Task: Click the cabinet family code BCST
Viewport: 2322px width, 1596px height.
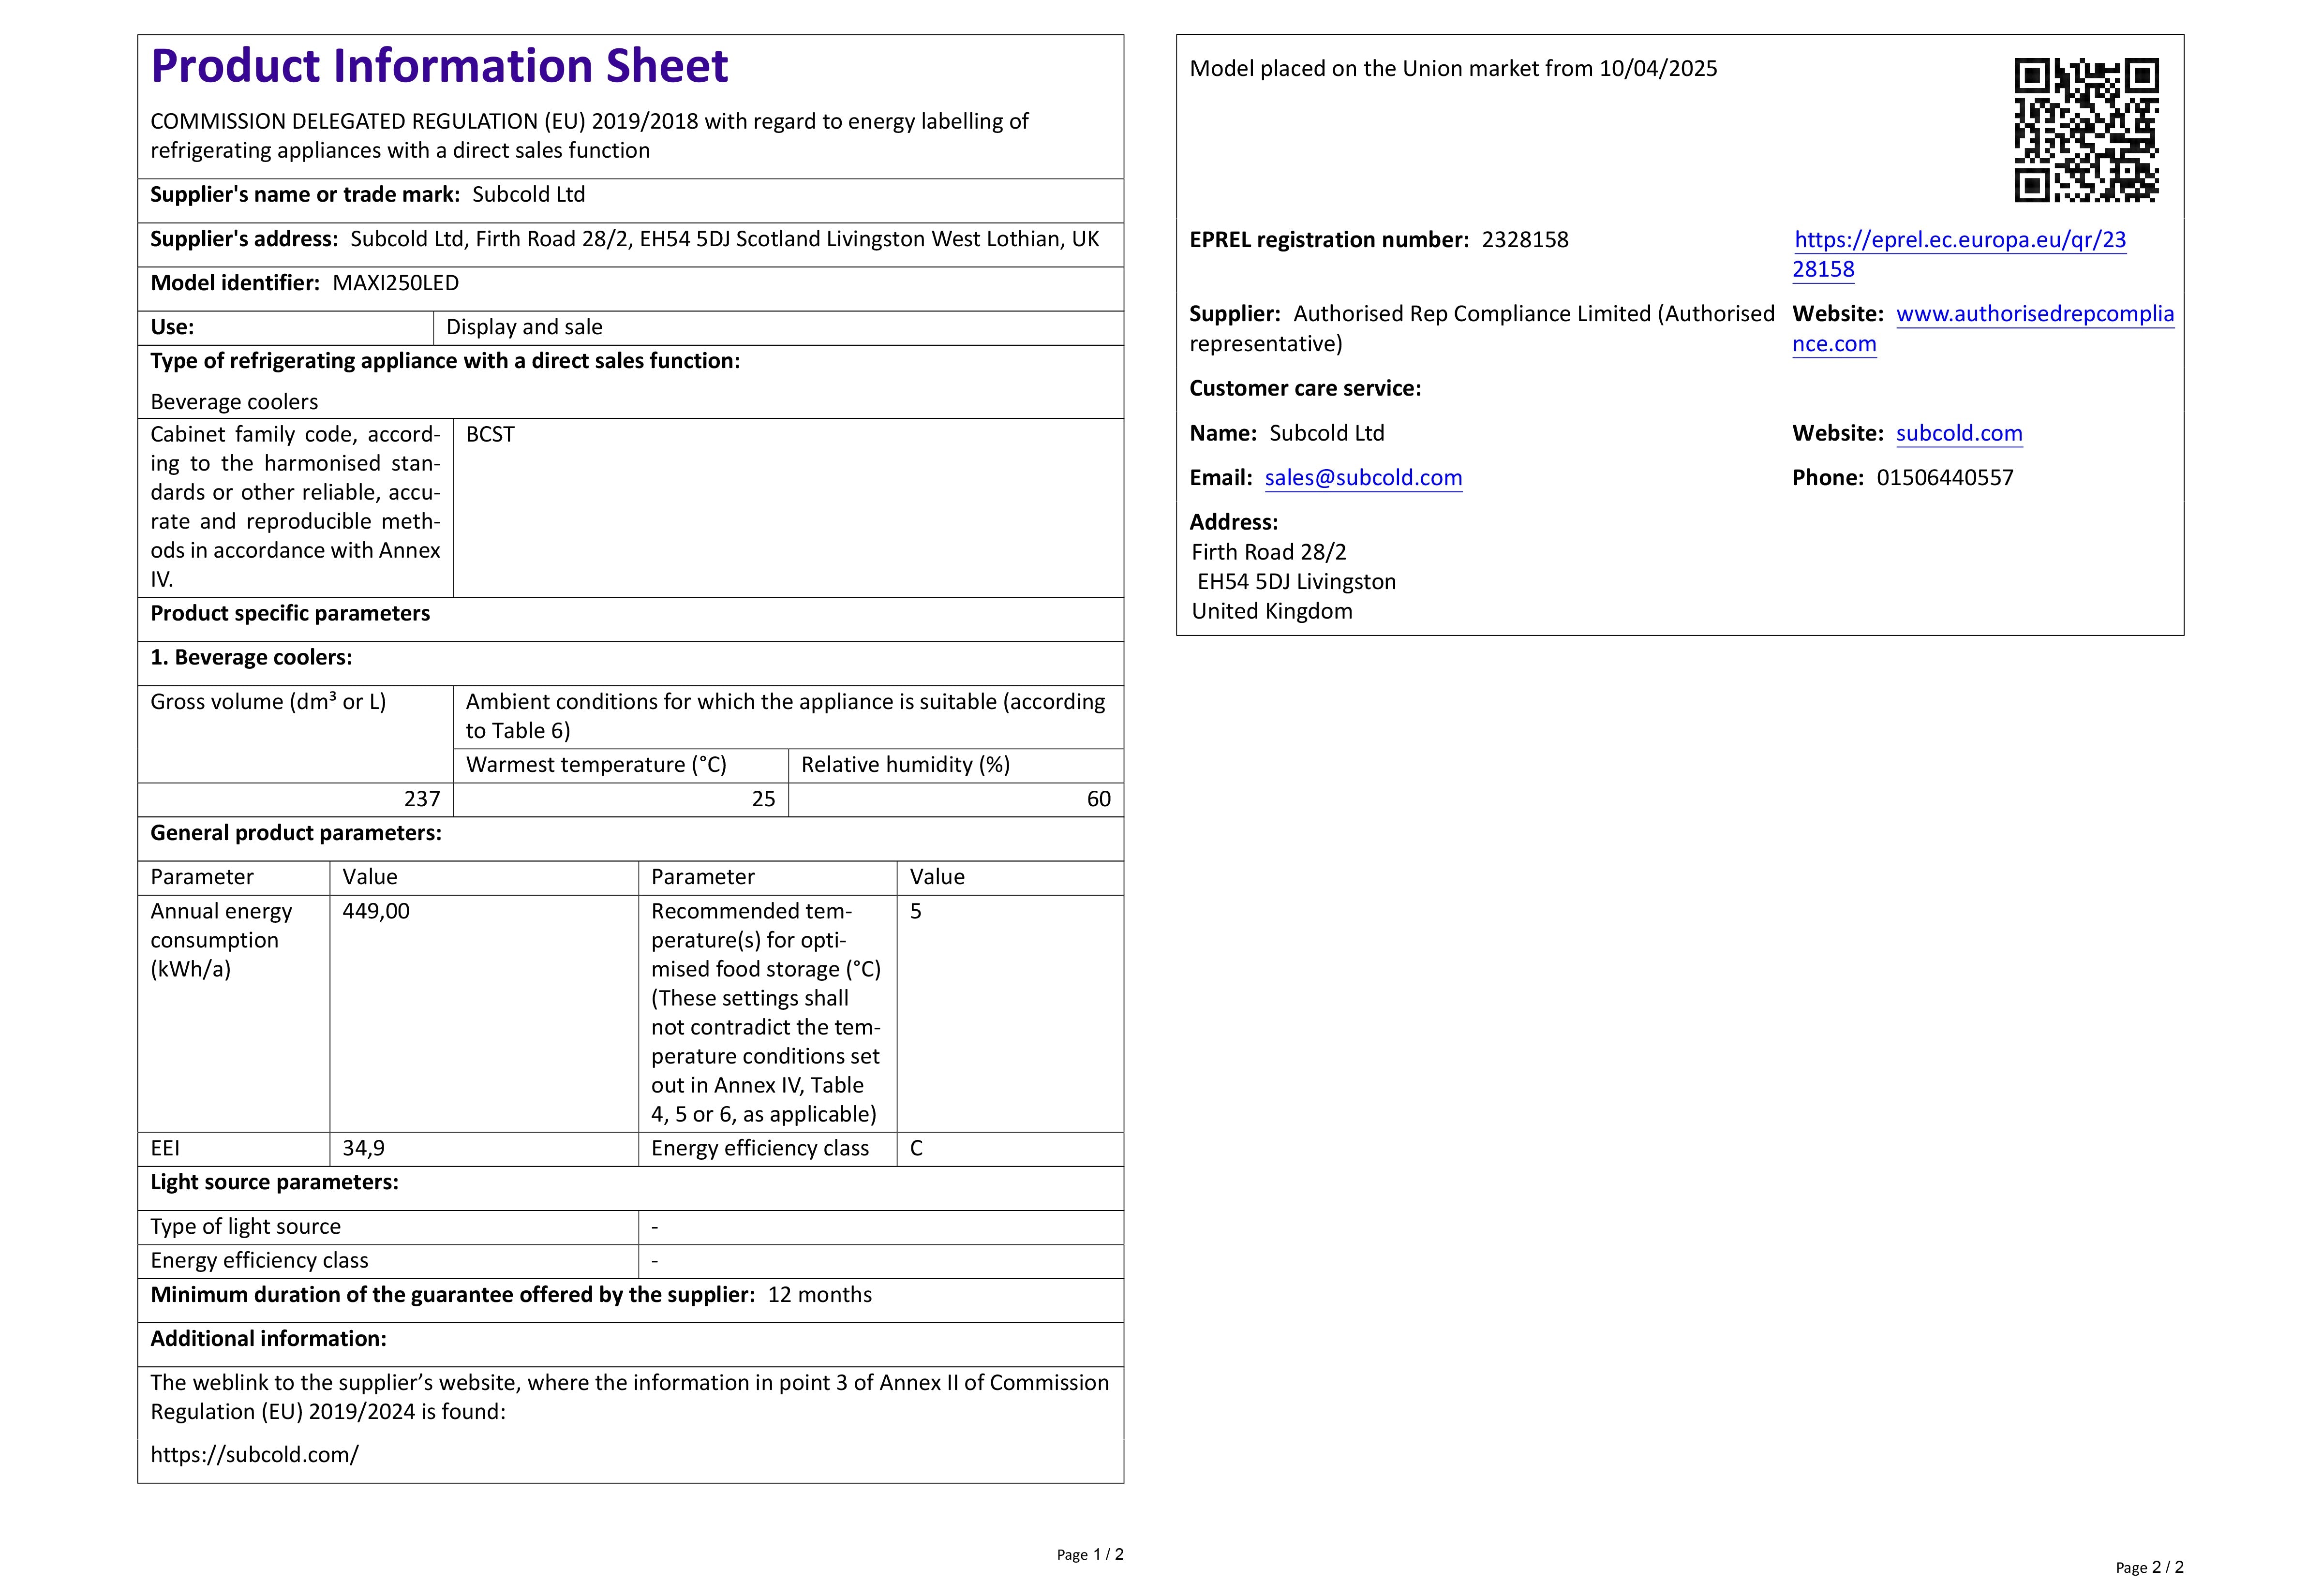Action: (490, 434)
